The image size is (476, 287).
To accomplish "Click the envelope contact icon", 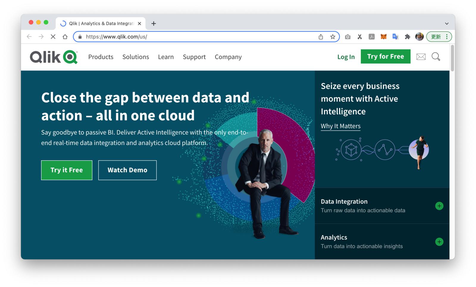I will coord(421,57).
